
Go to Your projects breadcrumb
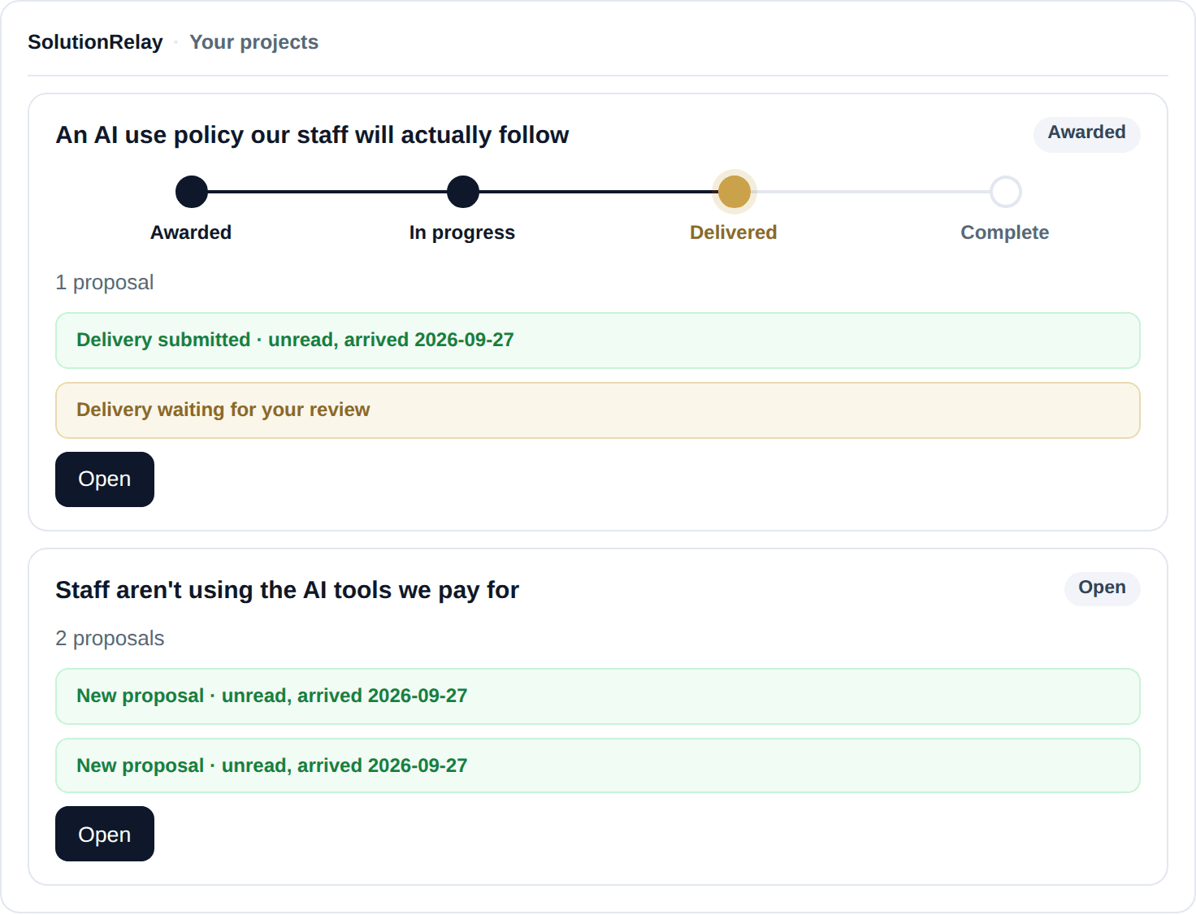[x=253, y=42]
